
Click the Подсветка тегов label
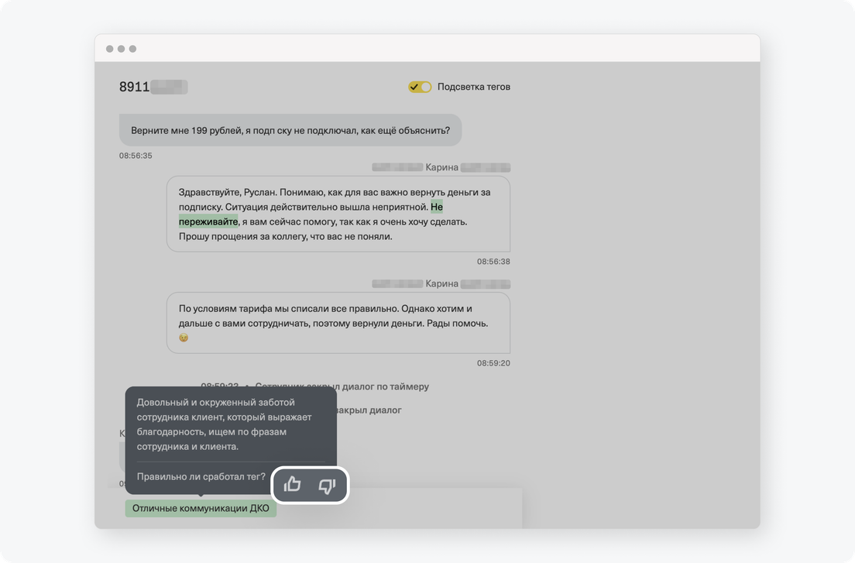tap(474, 87)
